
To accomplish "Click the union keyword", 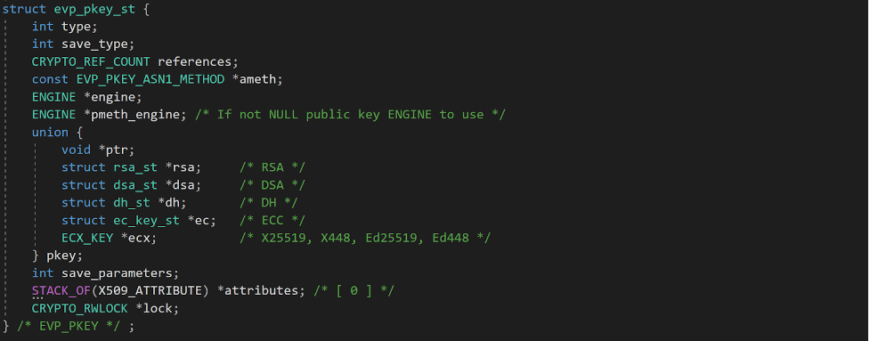I will (50, 132).
